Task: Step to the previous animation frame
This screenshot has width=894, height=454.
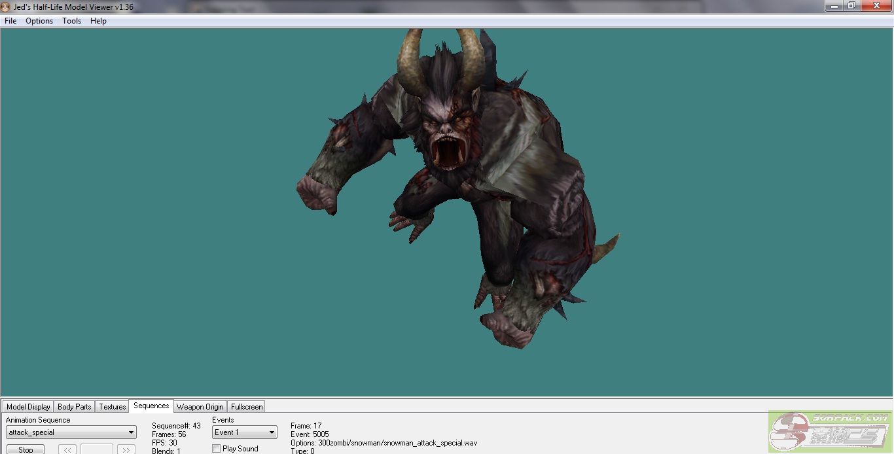Action: tap(67, 449)
